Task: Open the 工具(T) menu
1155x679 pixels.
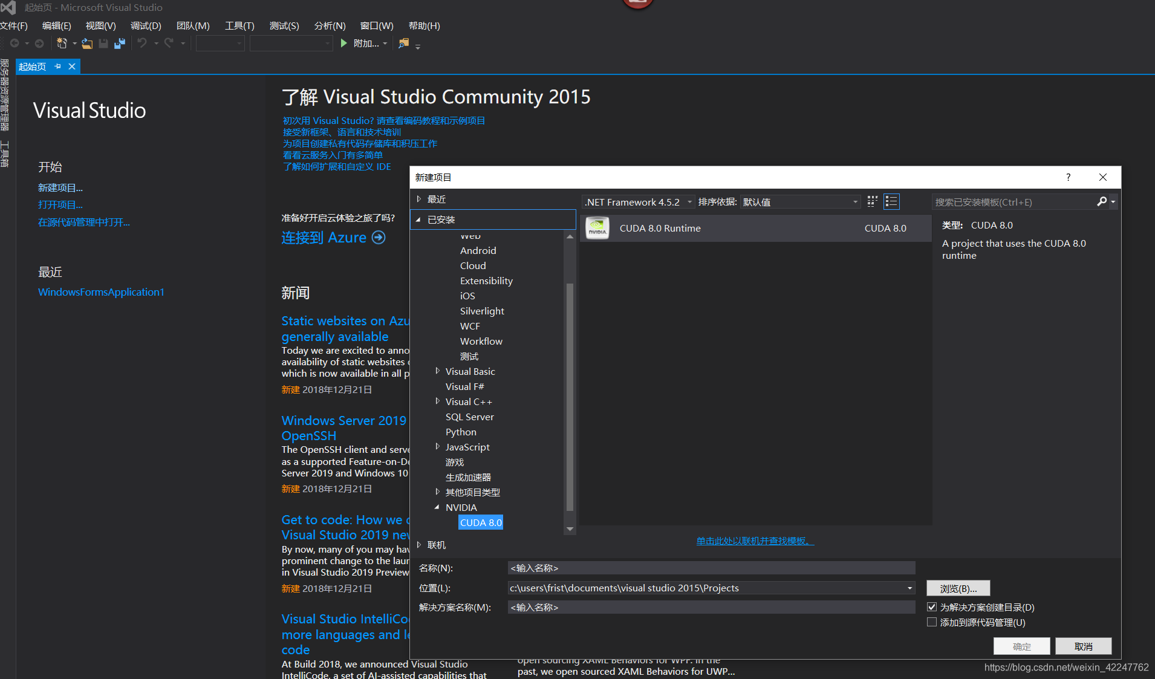Action: pyautogui.click(x=239, y=26)
